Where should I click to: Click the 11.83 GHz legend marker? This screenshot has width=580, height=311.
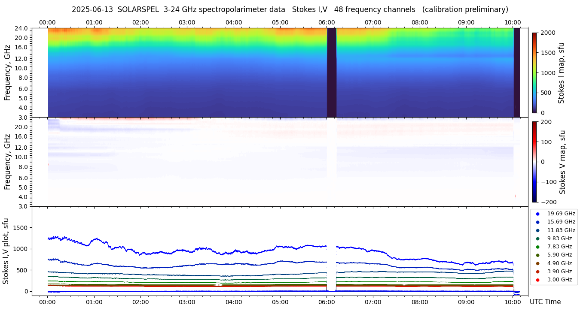537,230
